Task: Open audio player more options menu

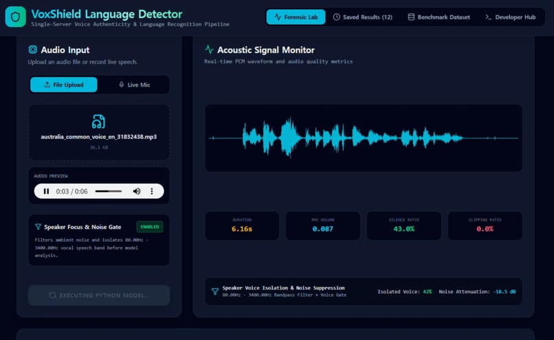Action: [x=152, y=191]
